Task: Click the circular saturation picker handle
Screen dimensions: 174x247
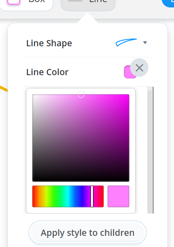Action: (x=81, y=95)
